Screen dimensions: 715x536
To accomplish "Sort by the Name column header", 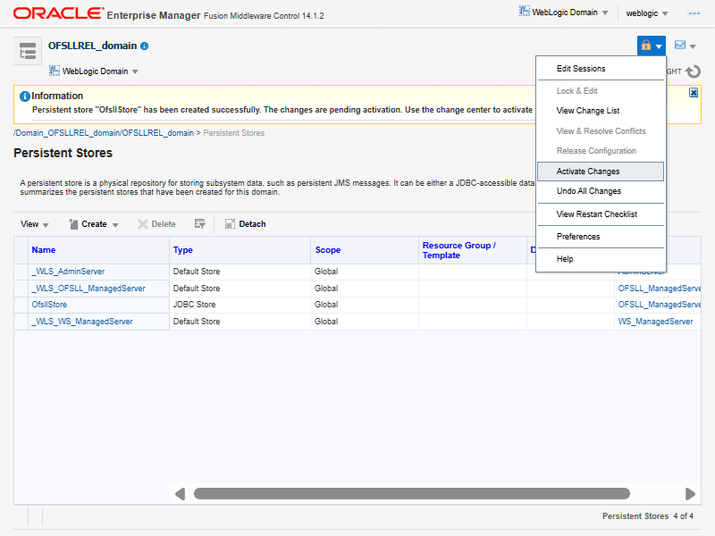I will click(x=44, y=250).
